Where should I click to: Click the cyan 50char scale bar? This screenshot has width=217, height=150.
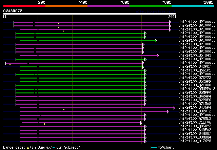(154, 148)
